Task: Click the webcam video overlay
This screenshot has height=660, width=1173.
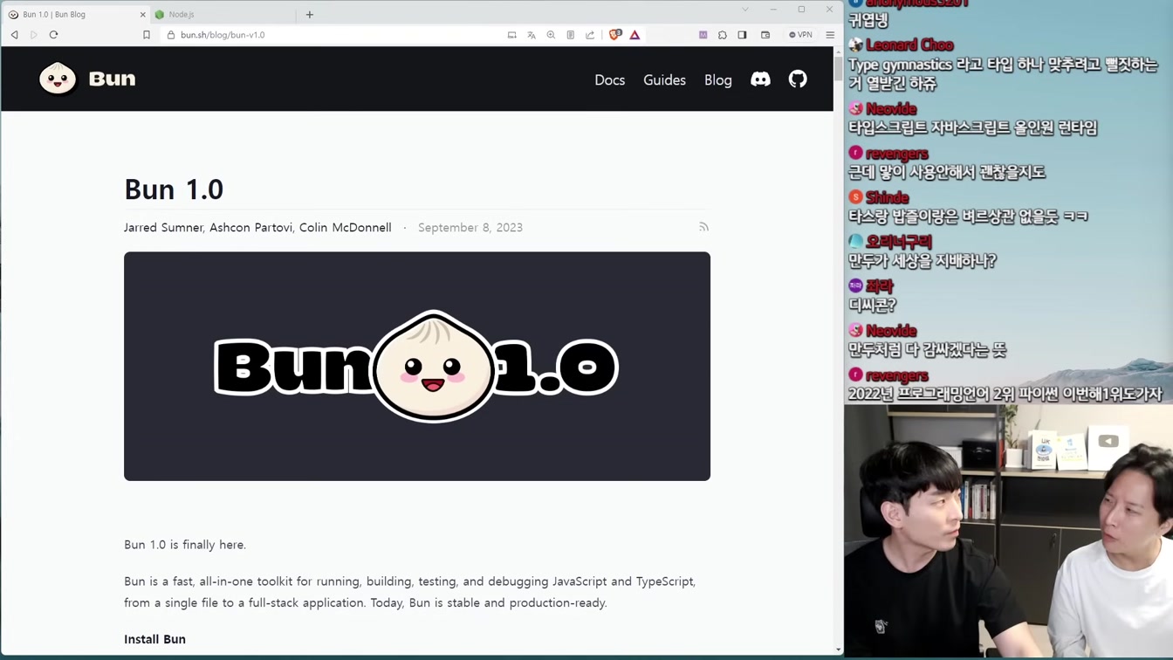Action: click(x=1008, y=532)
